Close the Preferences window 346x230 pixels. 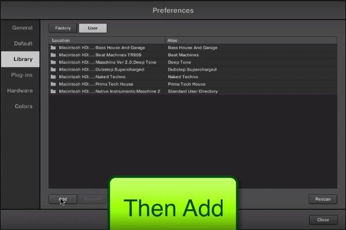click(x=323, y=220)
